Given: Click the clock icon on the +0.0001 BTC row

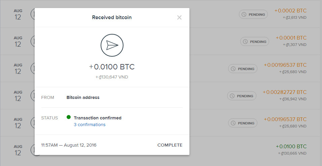Looking at the screenshot, I should click(246, 42).
